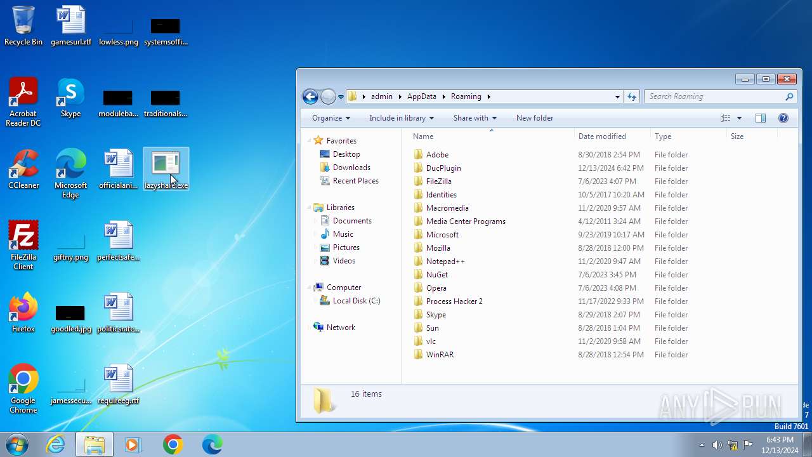Open recent pages dropdown arrow
This screenshot has height=457, width=812.
coord(341,96)
